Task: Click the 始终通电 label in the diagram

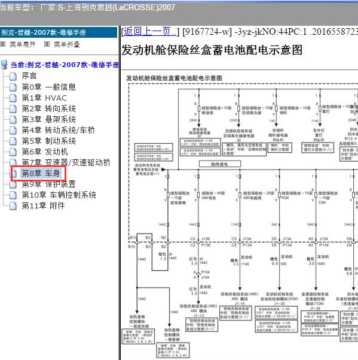Action: [x=220, y=164]
